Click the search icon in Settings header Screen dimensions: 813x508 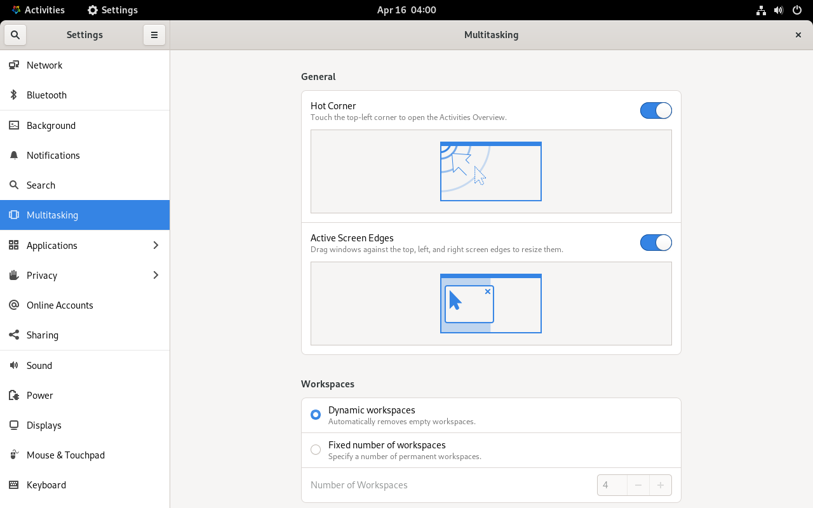coord(15,35)
